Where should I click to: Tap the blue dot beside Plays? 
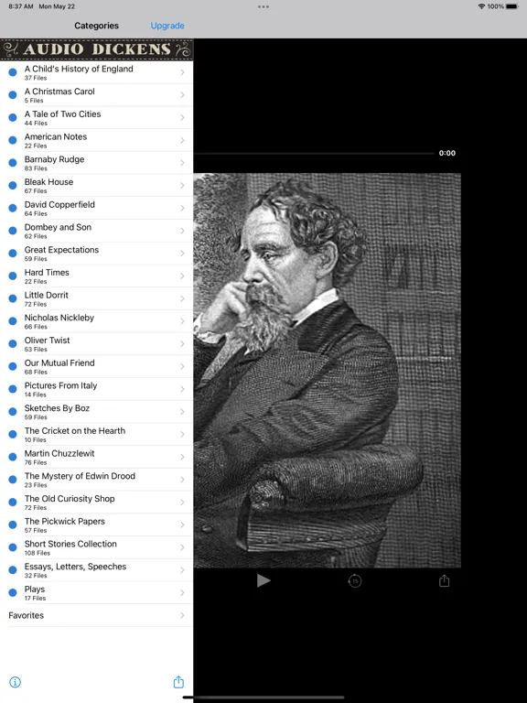click(x=13, y=592)
